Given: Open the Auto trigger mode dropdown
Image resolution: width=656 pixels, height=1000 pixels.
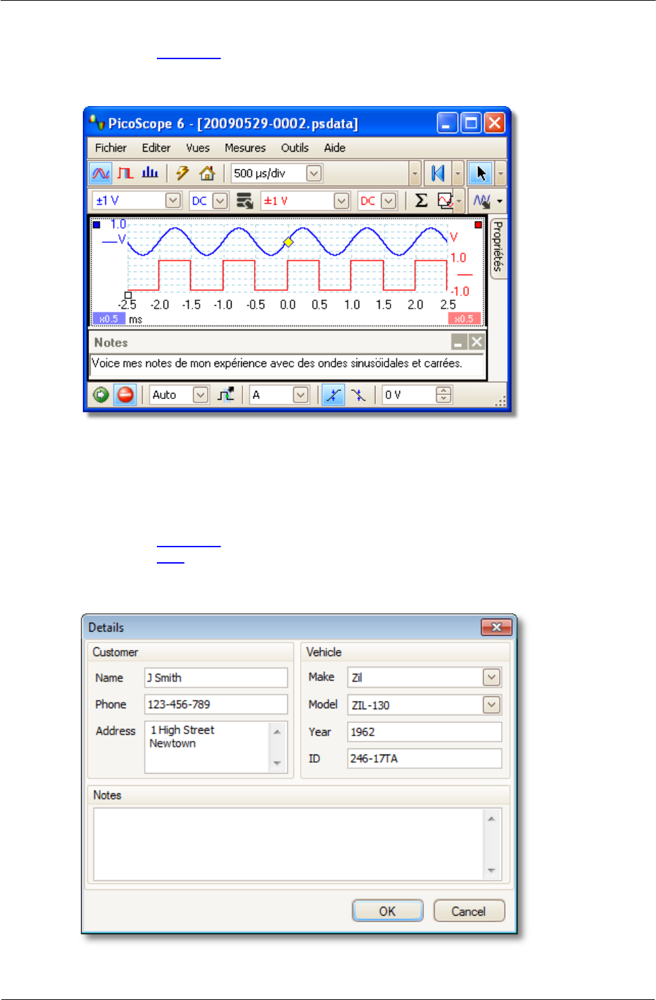Looking at the screenshot, I should pos(201,395).
